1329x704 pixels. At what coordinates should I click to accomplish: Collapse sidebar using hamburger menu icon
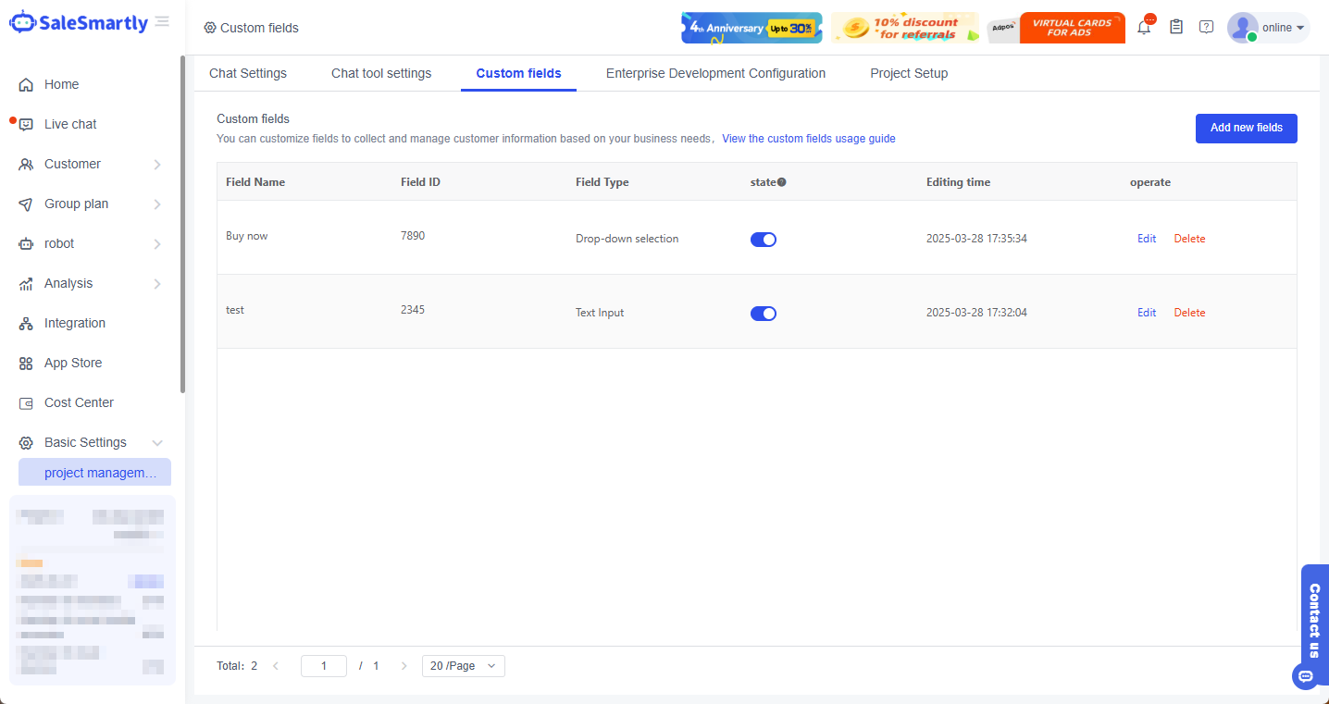coord(162,21)
